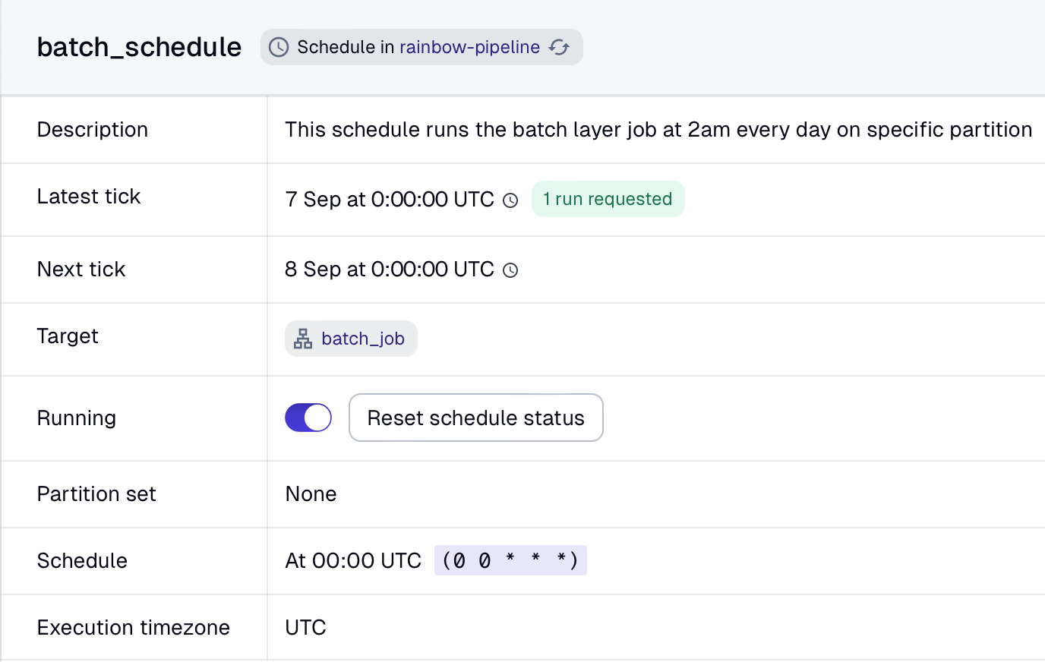Viewport: 1045px width, 662px height.
Task: Select the batch_job target chip
Action: point(351,339)
